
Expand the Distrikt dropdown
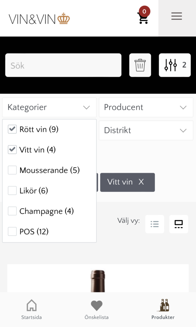pyautogui.click(x=146, y=130)
